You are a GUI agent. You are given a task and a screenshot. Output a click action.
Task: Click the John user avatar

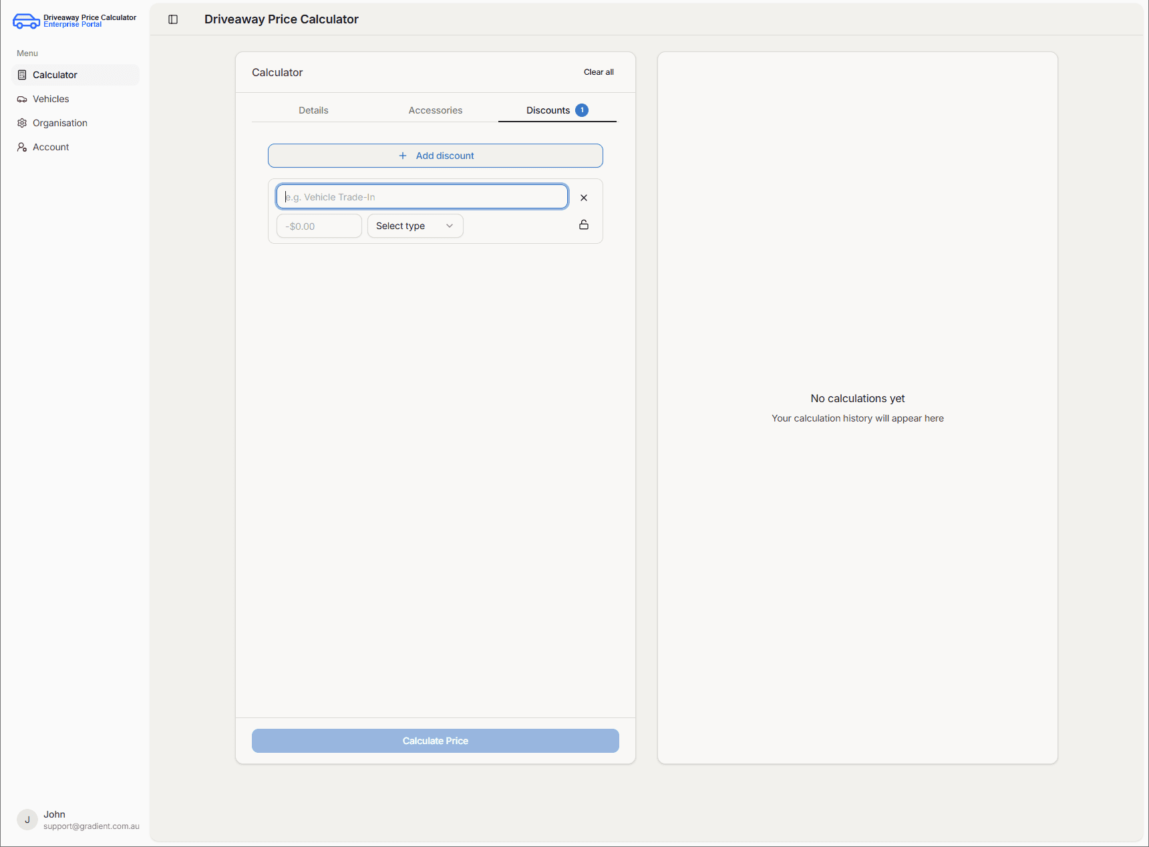coord(27,820)
